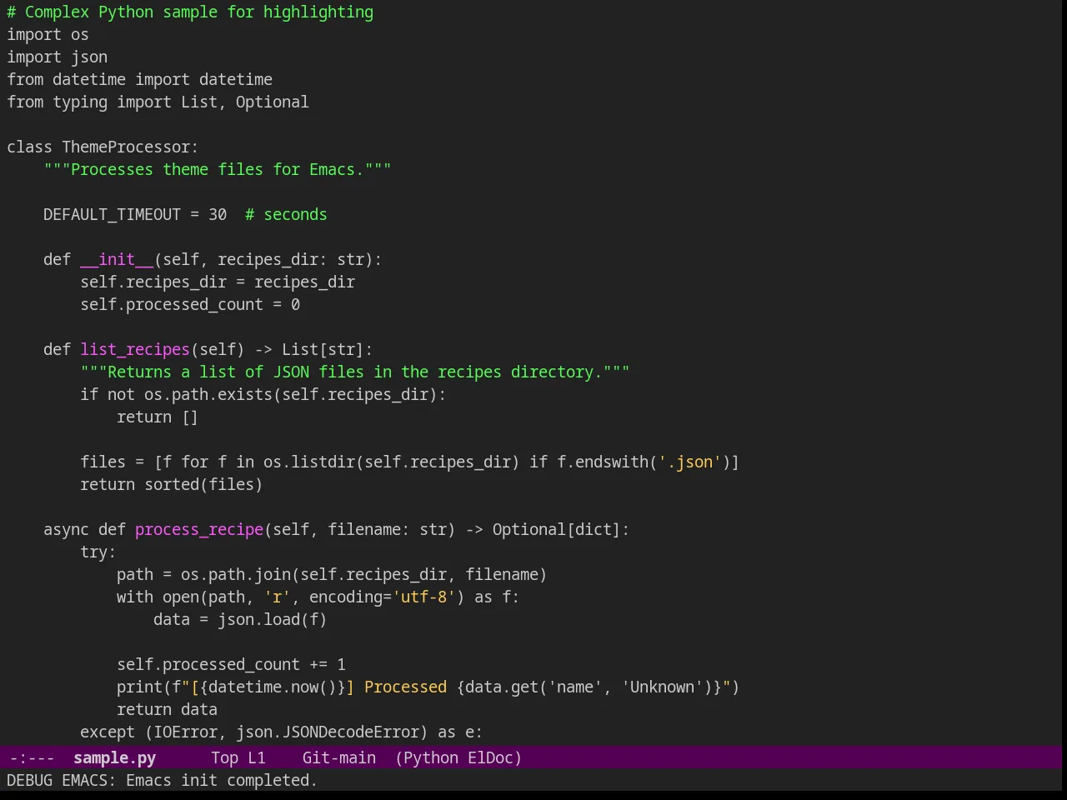Viewport: 1067px width, 800px height.
Task: Click 'from datetime import datetime' line
Action: pos(139,79)
